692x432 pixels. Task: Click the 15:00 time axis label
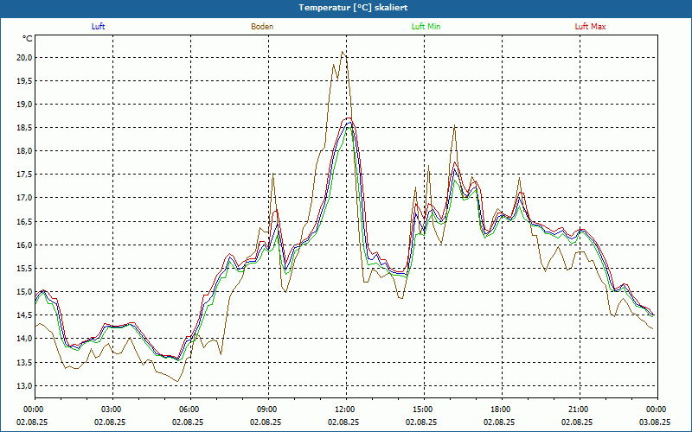pos(424,410)
